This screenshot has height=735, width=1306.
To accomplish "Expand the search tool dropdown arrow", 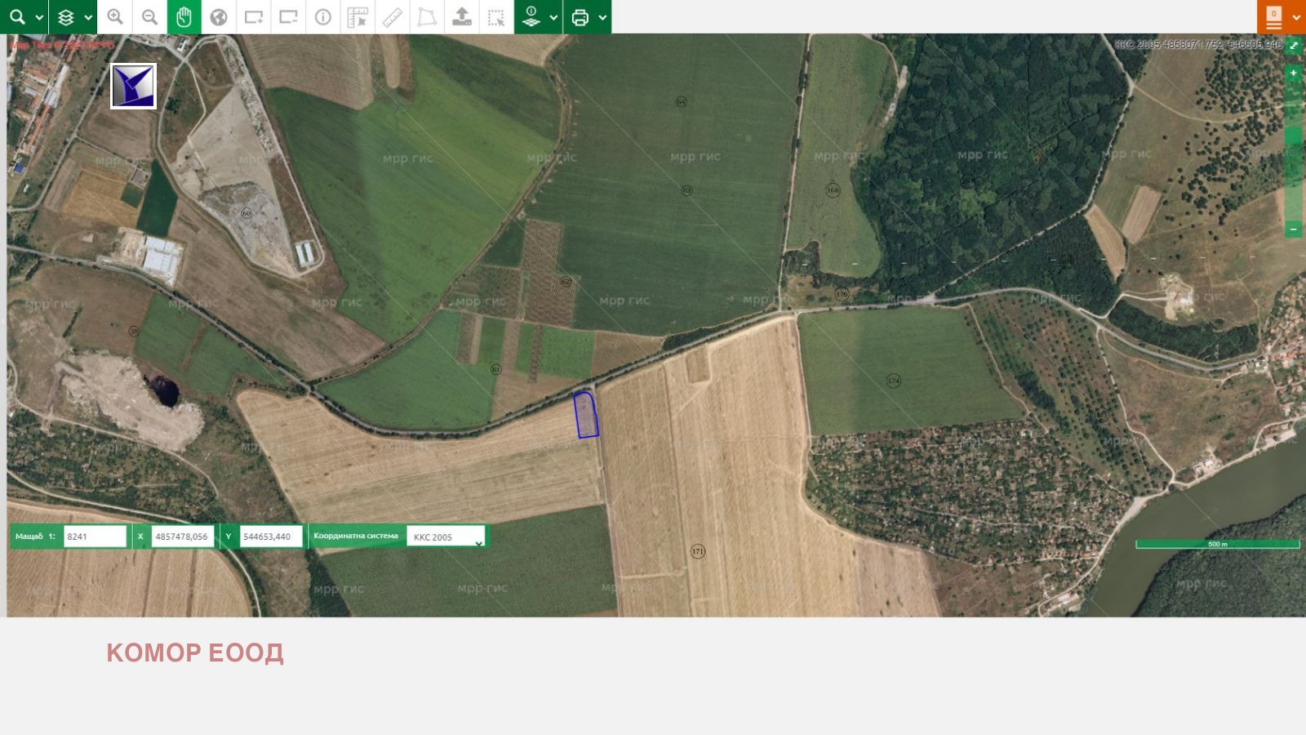I will [x=38, y=17].
